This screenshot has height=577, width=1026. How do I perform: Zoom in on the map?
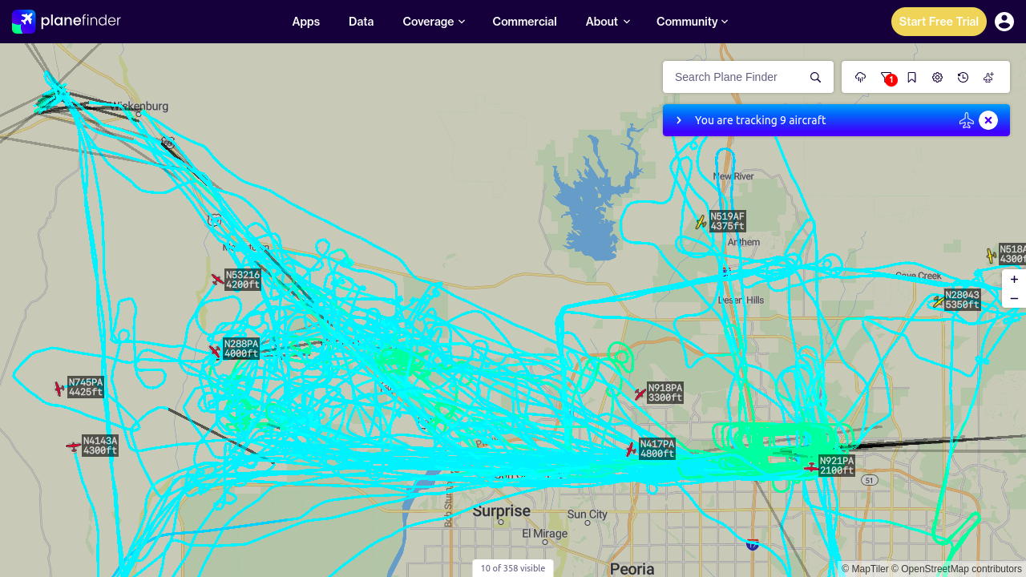pyautogui.click(x=1014, y=280)
